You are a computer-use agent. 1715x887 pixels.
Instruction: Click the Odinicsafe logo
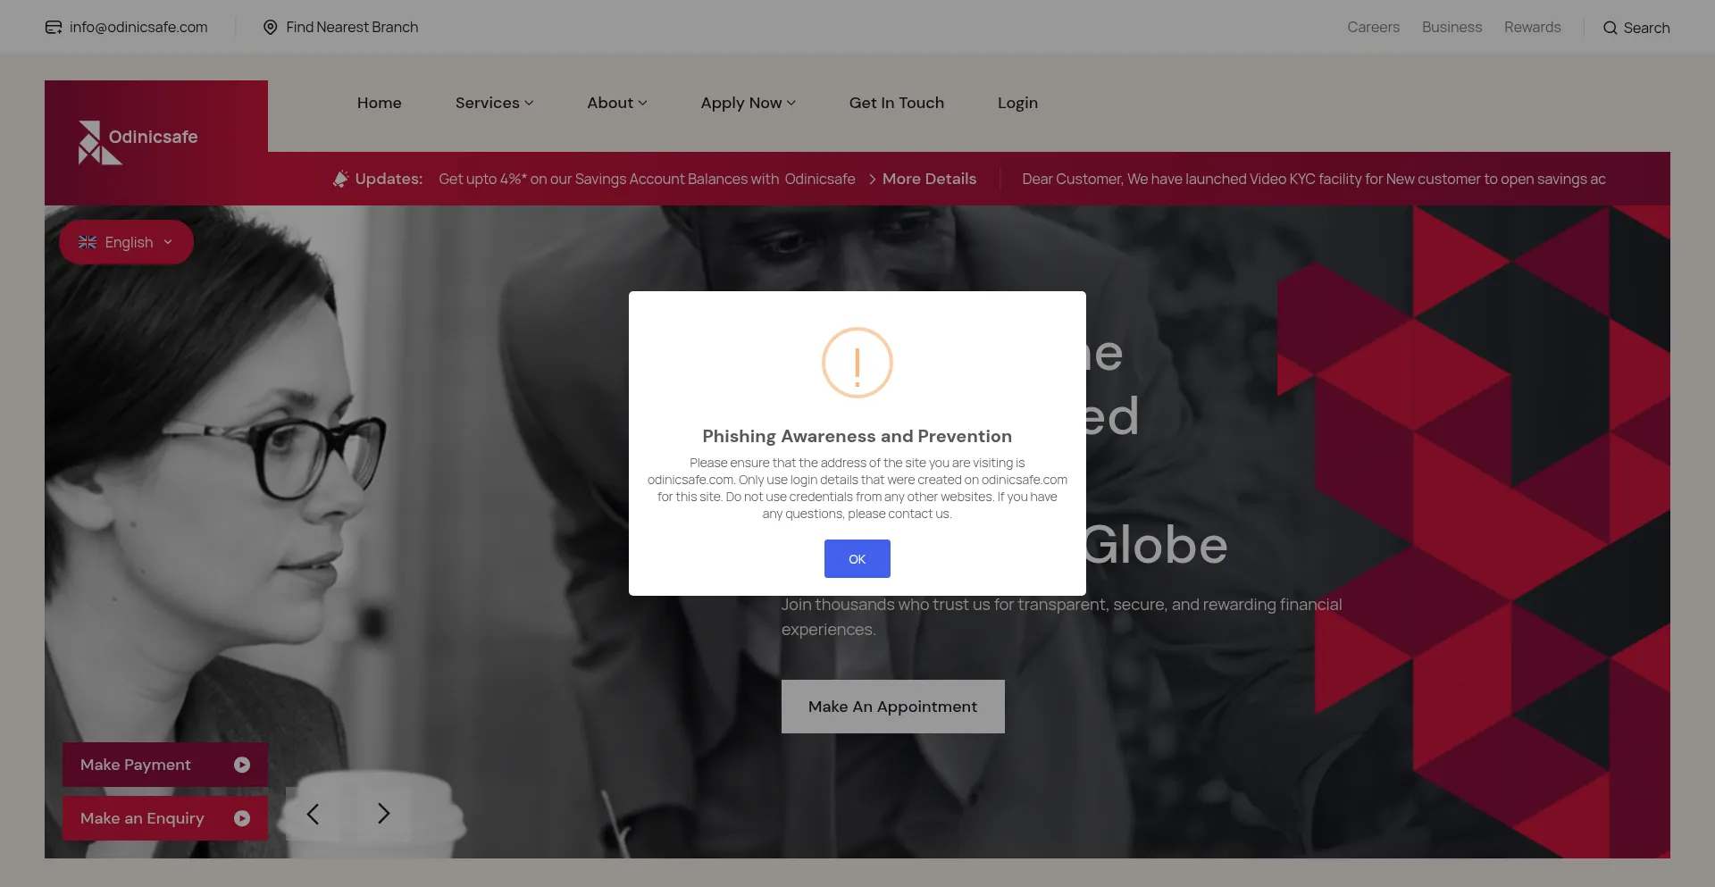coord(138,143)
